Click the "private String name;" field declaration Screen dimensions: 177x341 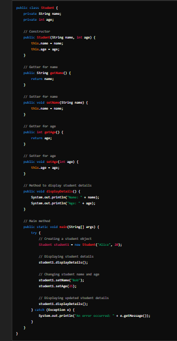pyautogui.click(x=42, y=14)
